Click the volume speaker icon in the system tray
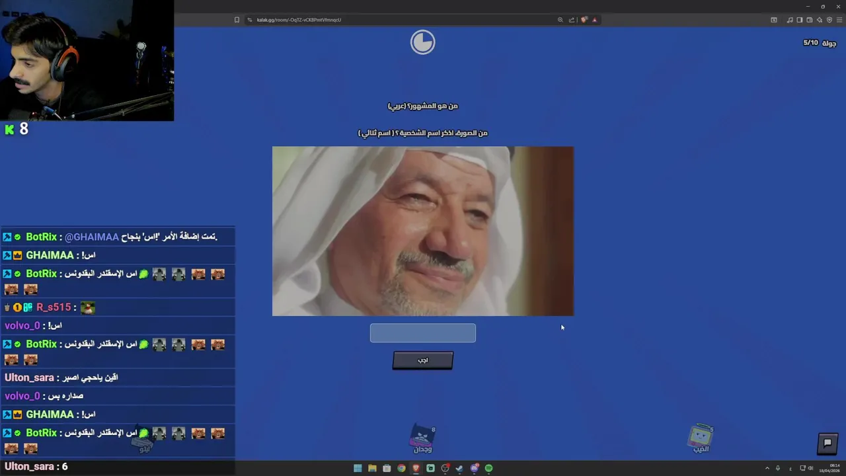The image size is (846, 476). pyautogui.click(x=810, y=468)
